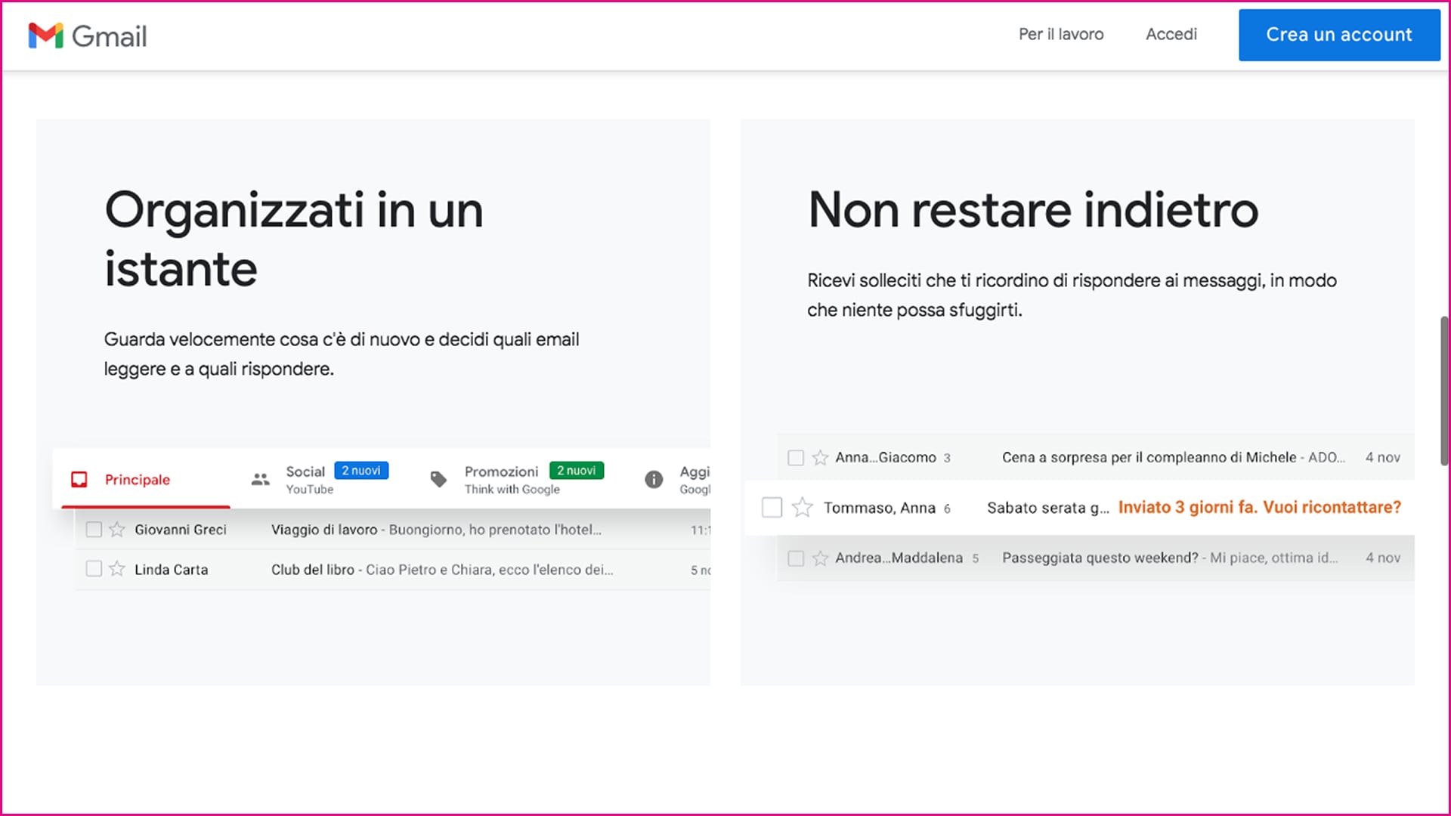The image size is (1451, 816).
Task: Select the Principale inbox icon
Action: [81, 478]
